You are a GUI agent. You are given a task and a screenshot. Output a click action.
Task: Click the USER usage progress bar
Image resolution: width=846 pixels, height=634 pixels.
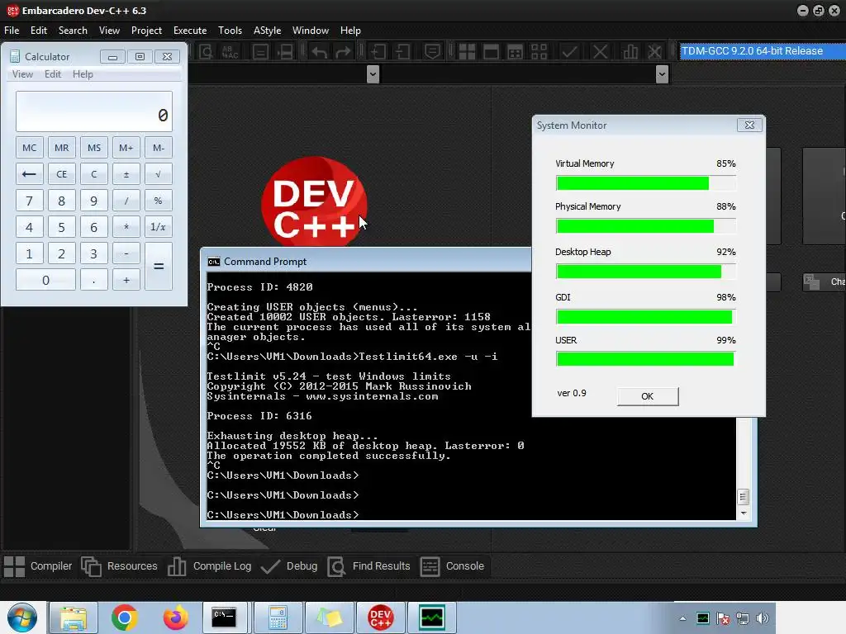point(645,359)
